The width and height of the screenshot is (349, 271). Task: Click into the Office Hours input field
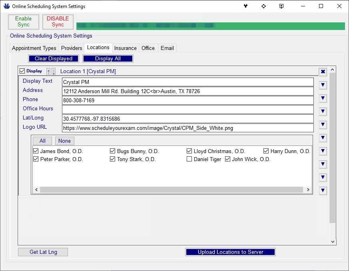click(188, 110)
